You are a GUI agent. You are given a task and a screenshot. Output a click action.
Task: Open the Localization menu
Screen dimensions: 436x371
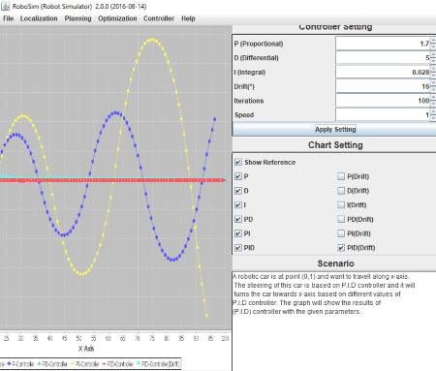pyautogui.click(x=39, y=18)
